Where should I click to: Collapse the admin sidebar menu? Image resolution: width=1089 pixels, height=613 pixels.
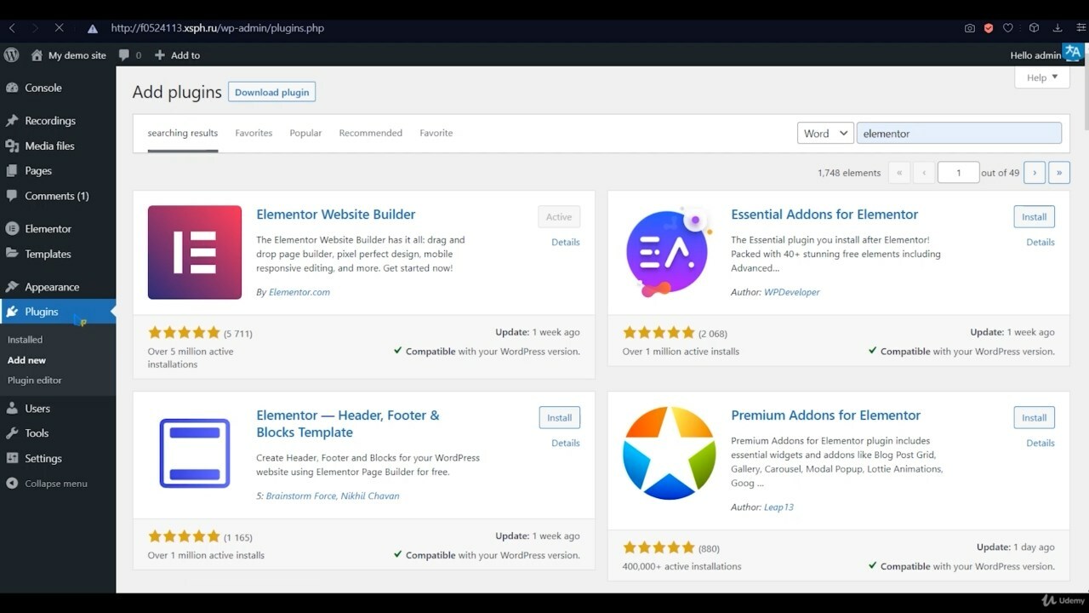pos(47,484)
